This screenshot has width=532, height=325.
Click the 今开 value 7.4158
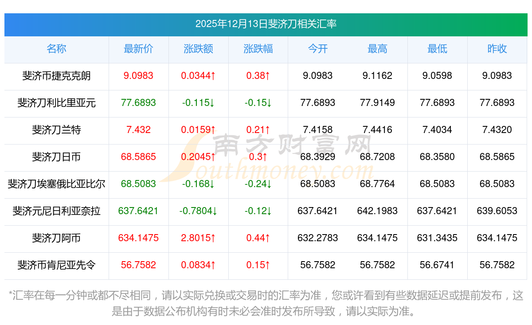pos(318,130)
